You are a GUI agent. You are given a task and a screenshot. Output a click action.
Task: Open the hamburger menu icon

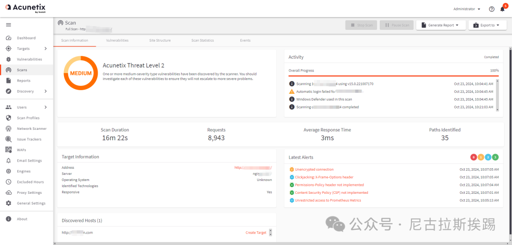pos(9,25)
